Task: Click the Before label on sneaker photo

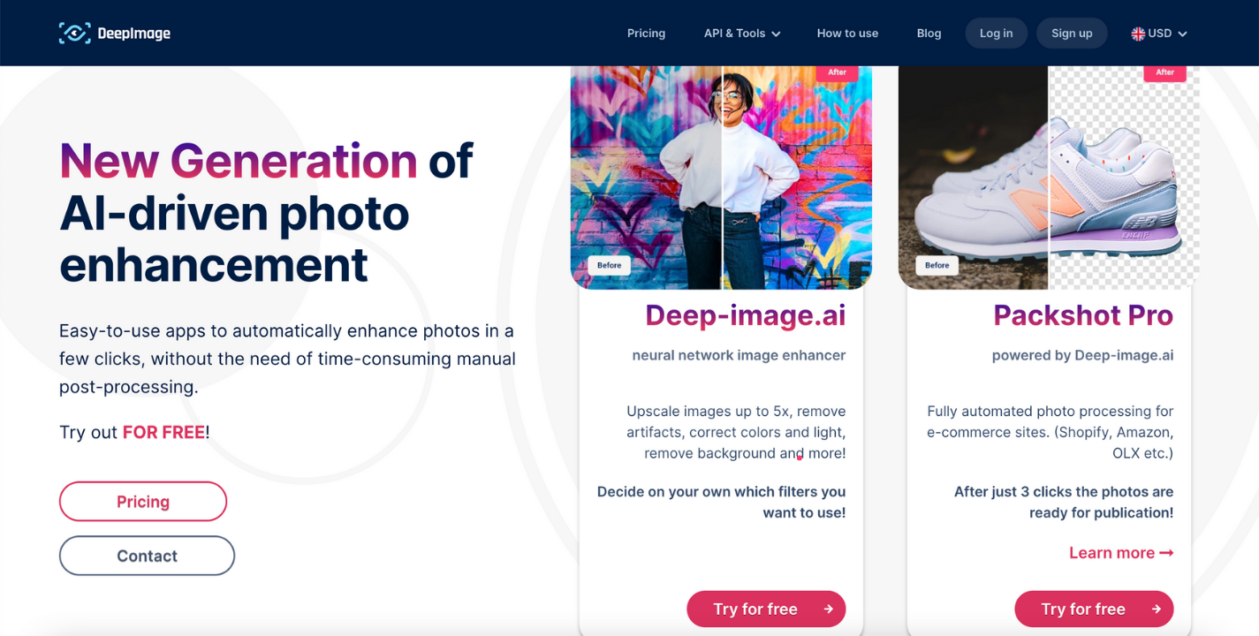Action: pyautogui.click(x=937, y=265)
